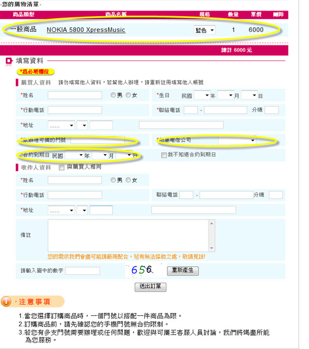This screenshot has width=309, height=349.
Task: Select 男 radio button for recipient
Action: click(x=113, y=180)
